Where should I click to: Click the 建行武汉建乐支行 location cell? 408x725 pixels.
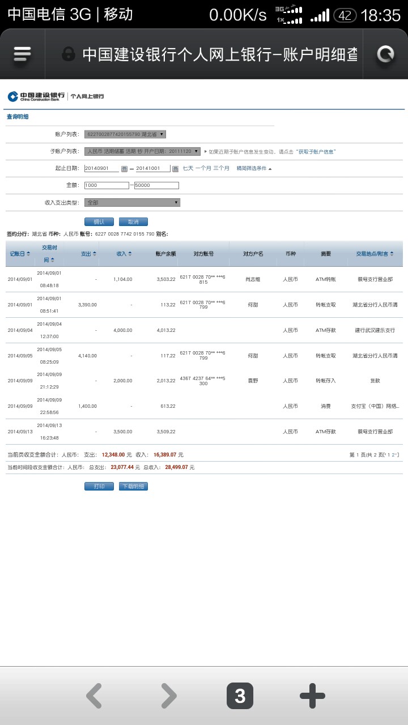[x=375, y=330]
